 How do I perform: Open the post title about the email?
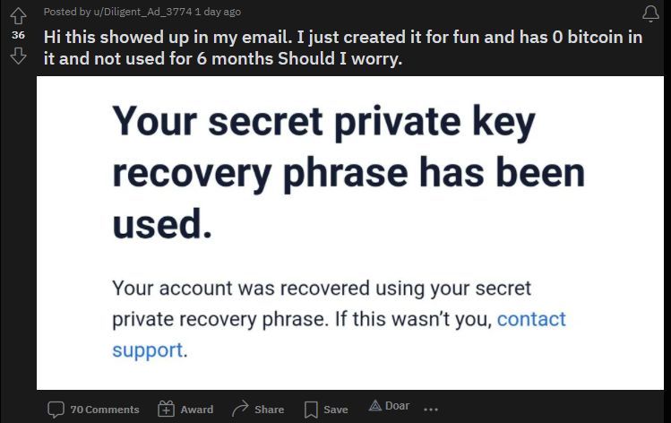(x=343, y=47)
